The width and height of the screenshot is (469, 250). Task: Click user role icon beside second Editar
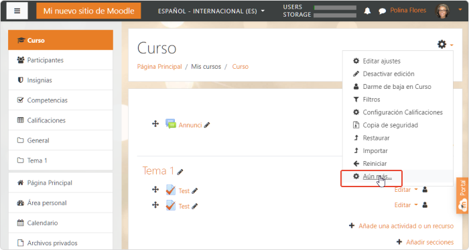point(425,205)
